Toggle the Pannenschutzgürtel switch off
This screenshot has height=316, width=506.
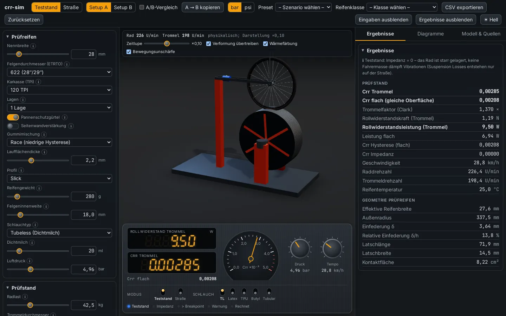point(13,117)
